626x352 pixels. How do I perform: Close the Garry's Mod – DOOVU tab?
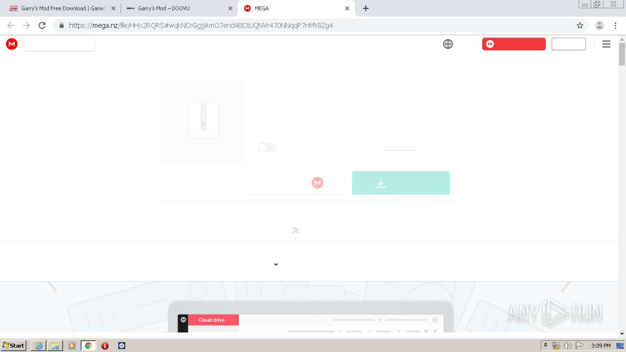[x=230, y=8]
